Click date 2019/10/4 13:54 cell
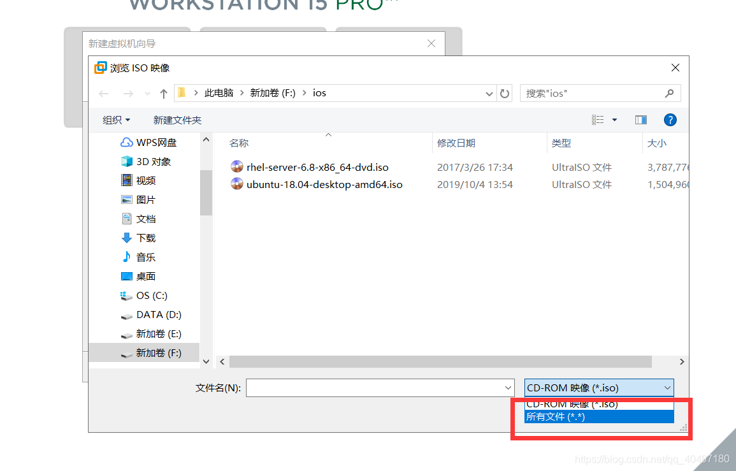This screenshot has width=736, height=471. coord(475,185)
